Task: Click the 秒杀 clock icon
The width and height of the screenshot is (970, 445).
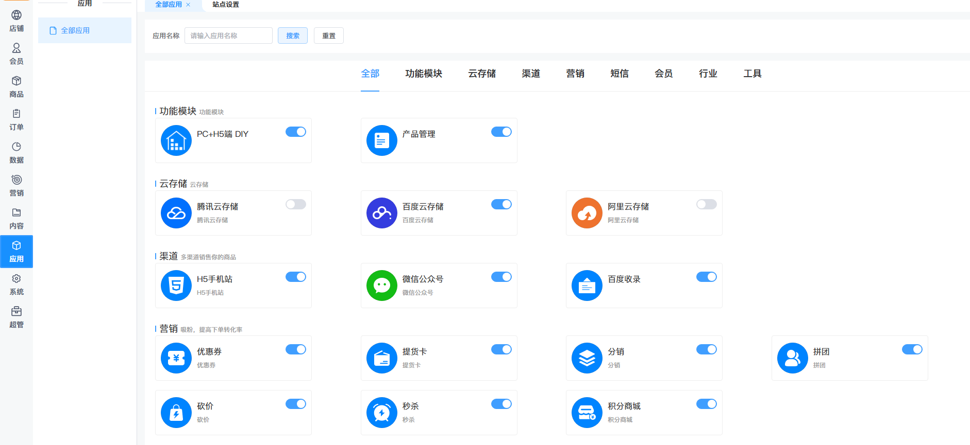Action: coord(382,413)
